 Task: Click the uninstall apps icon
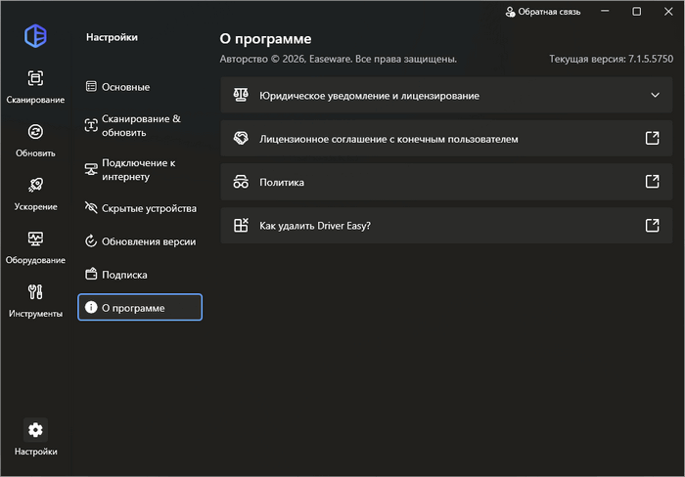[241, 225]
